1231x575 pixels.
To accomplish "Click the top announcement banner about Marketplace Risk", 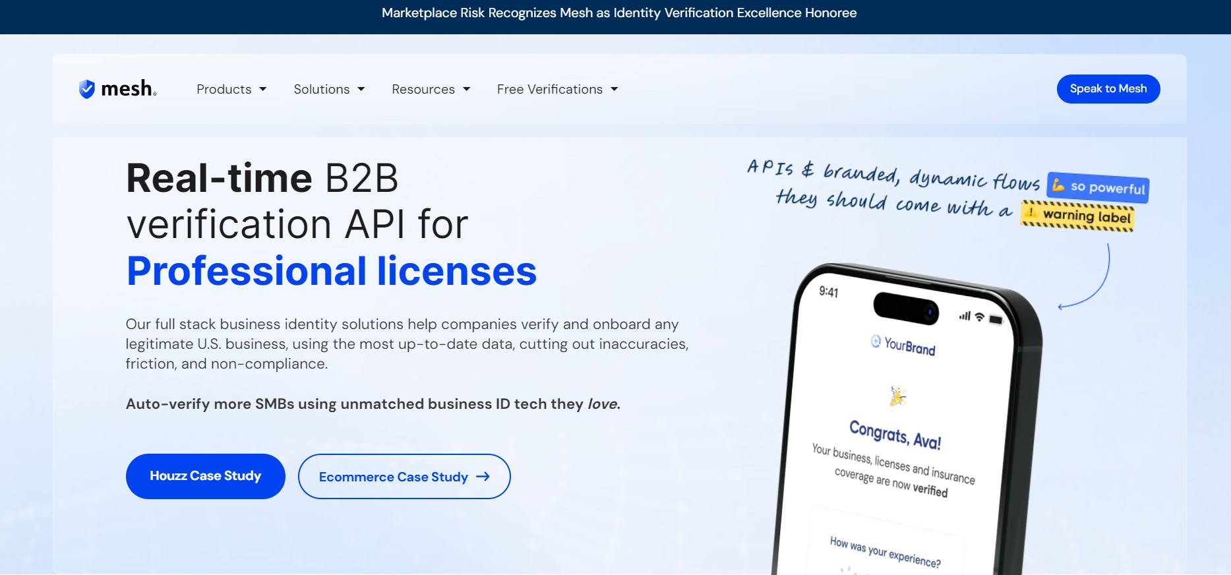I will (x=619, y=13).
